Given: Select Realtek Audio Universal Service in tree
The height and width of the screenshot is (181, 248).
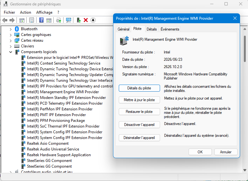Looking at the screenshot, I should (53, 149).
